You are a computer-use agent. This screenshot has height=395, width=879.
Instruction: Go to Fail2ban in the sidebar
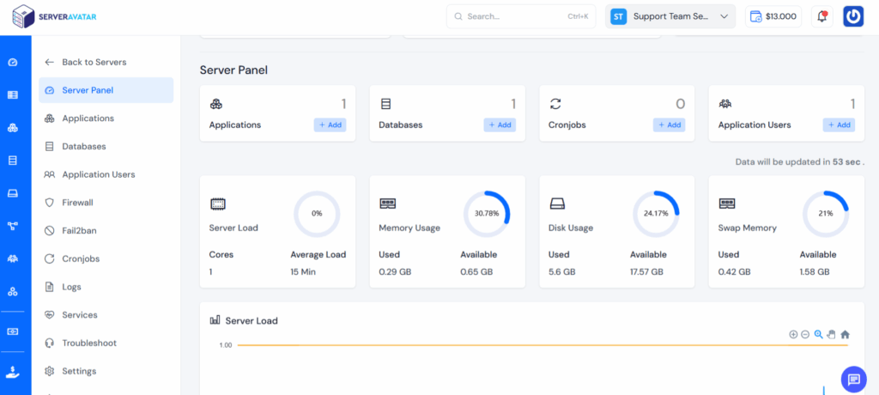click(78, 231)
